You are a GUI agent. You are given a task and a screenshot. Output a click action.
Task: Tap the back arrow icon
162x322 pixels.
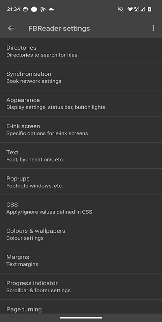coord(11,28)
